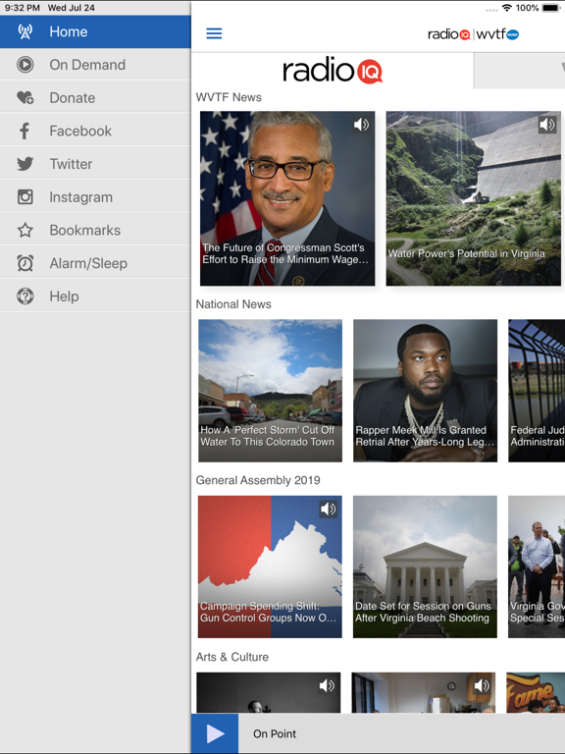Open Date Set for Session on Guns story
Image resolution: width=565 pixels, height=754 pixels.
click(x=425, y=566)
